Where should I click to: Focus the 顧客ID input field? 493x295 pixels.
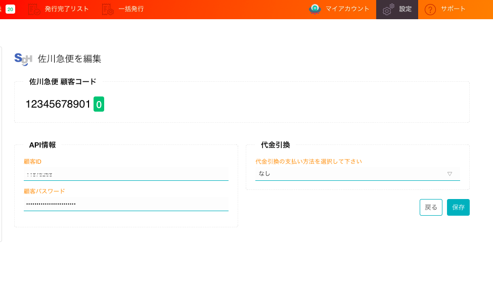coord(126,174)
